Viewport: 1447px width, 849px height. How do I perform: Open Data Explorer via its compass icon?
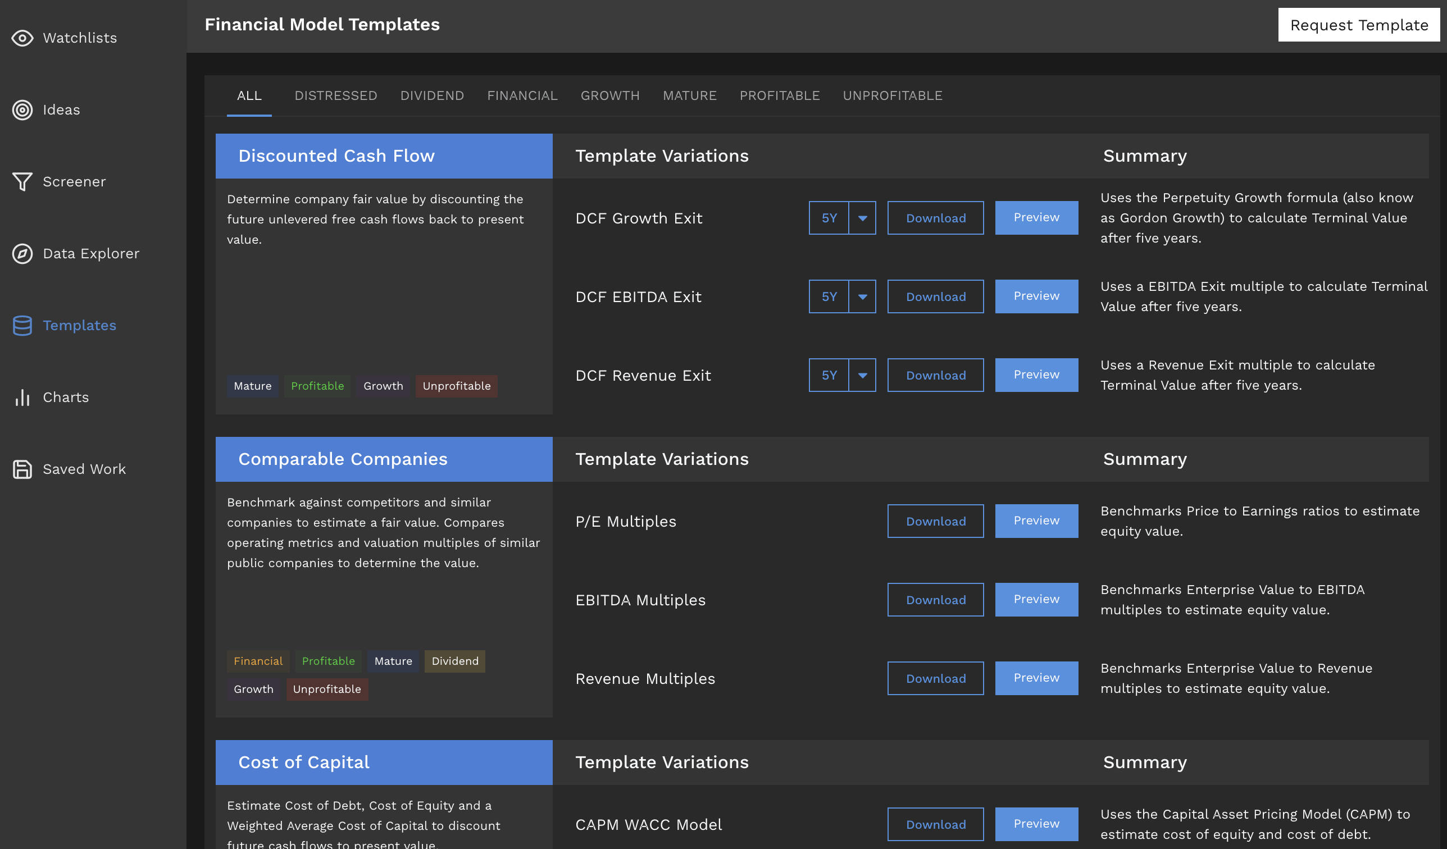click(x=22, y=253)
